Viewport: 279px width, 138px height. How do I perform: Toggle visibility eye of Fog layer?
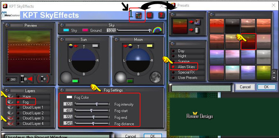11,102
